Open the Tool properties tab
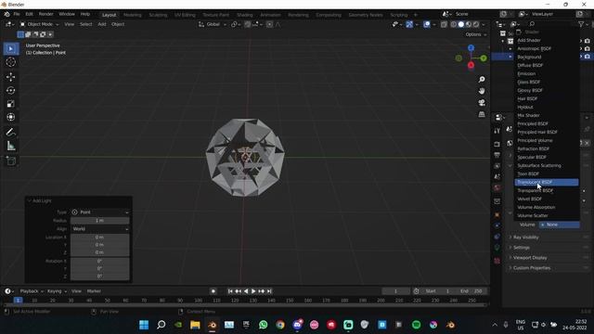594x334 pixels. click(497, 131)
